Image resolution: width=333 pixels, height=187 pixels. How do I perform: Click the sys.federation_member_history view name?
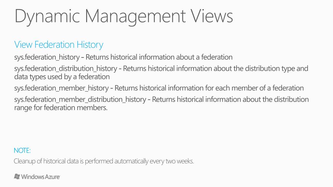pos(61,88)
